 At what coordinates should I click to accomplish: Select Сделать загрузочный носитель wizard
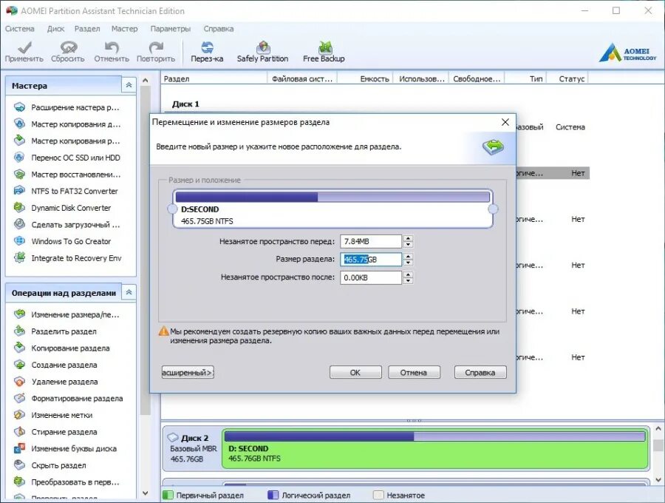67,225
